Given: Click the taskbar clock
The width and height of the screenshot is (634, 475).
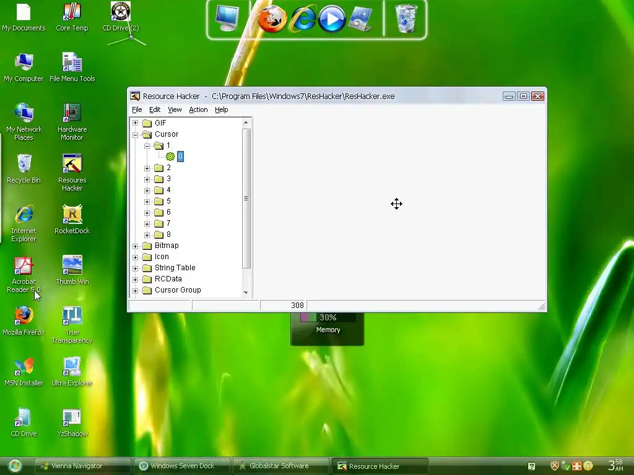Looking at the screenshot, I should [x=616, y=465].
